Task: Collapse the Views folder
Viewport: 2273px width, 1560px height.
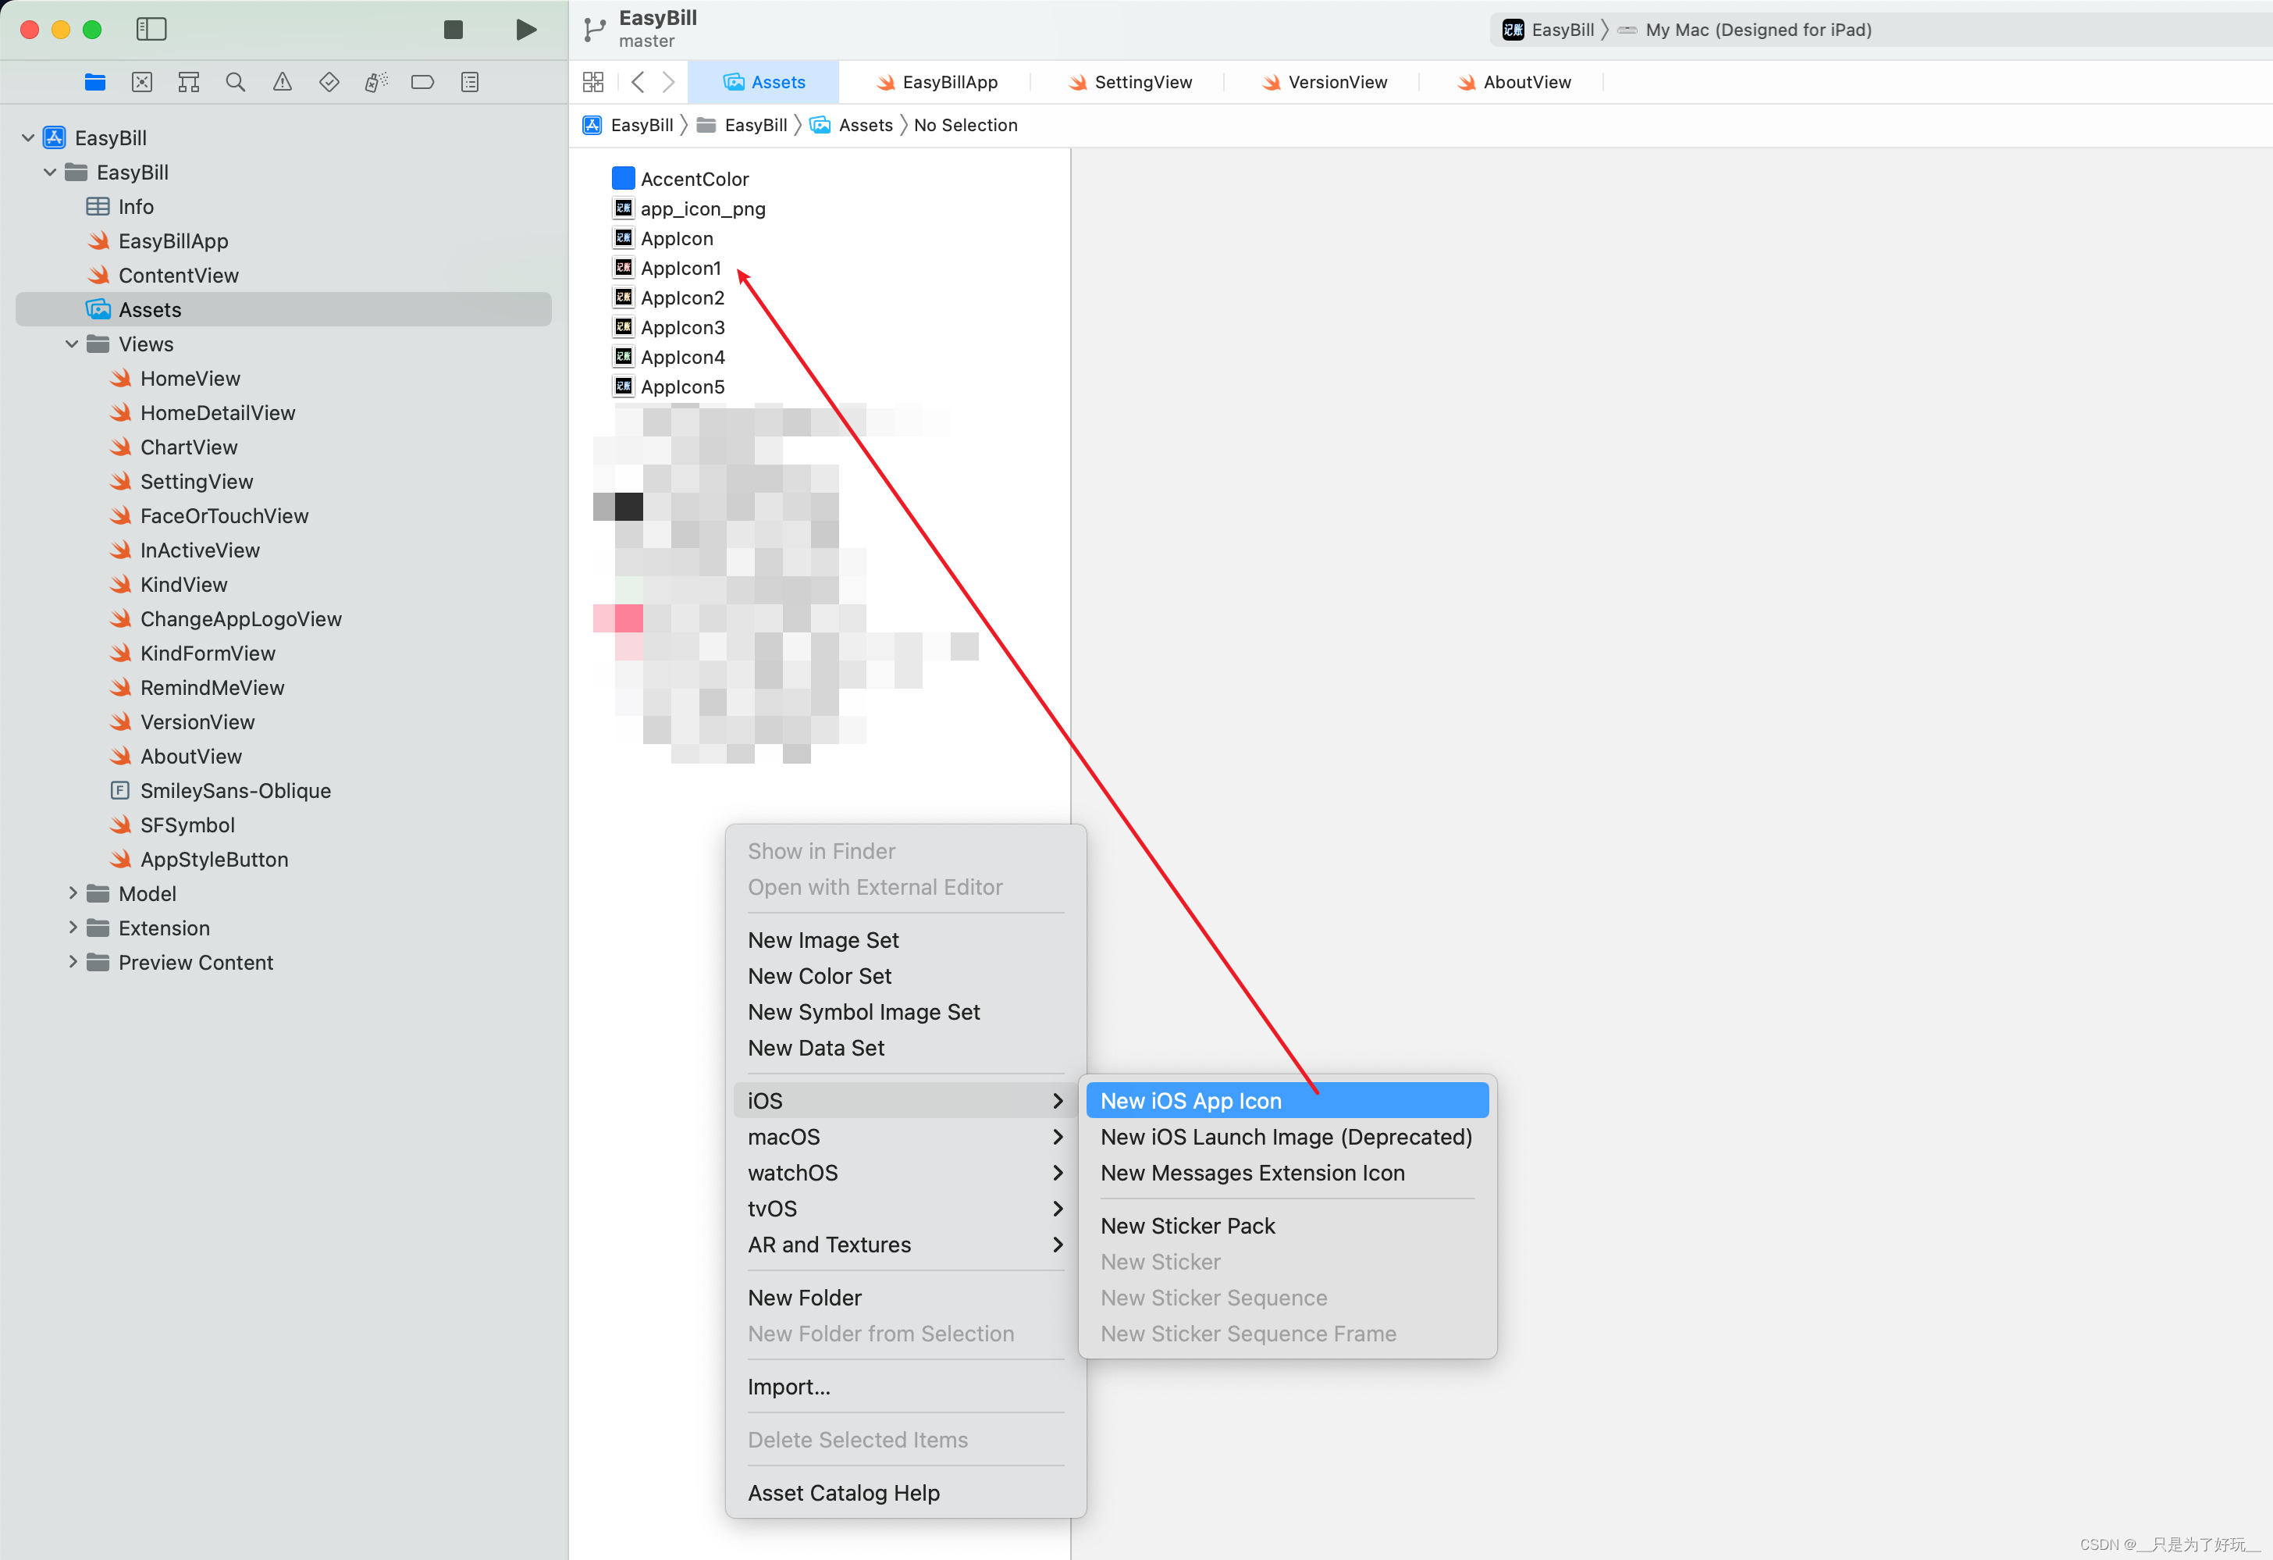Action: 71,344
